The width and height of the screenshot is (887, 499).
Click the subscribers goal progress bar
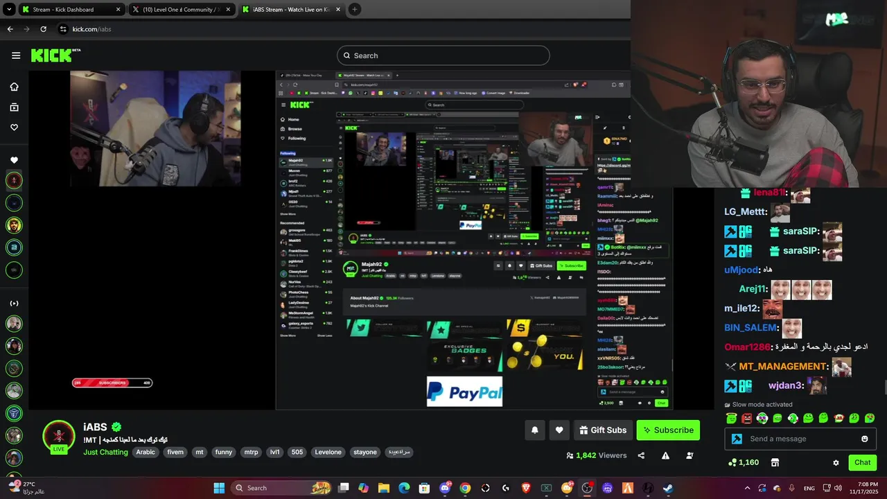tap(112, 383)
